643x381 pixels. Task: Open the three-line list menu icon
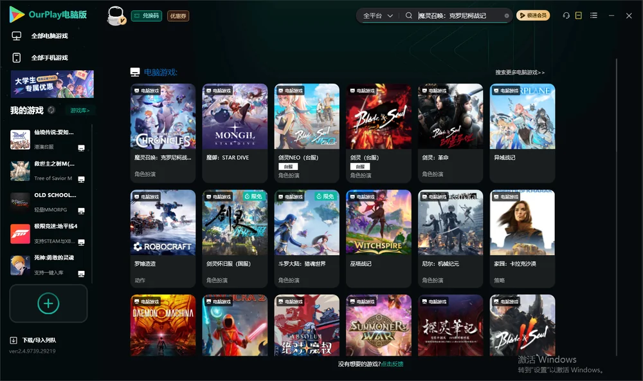(593, 15)
